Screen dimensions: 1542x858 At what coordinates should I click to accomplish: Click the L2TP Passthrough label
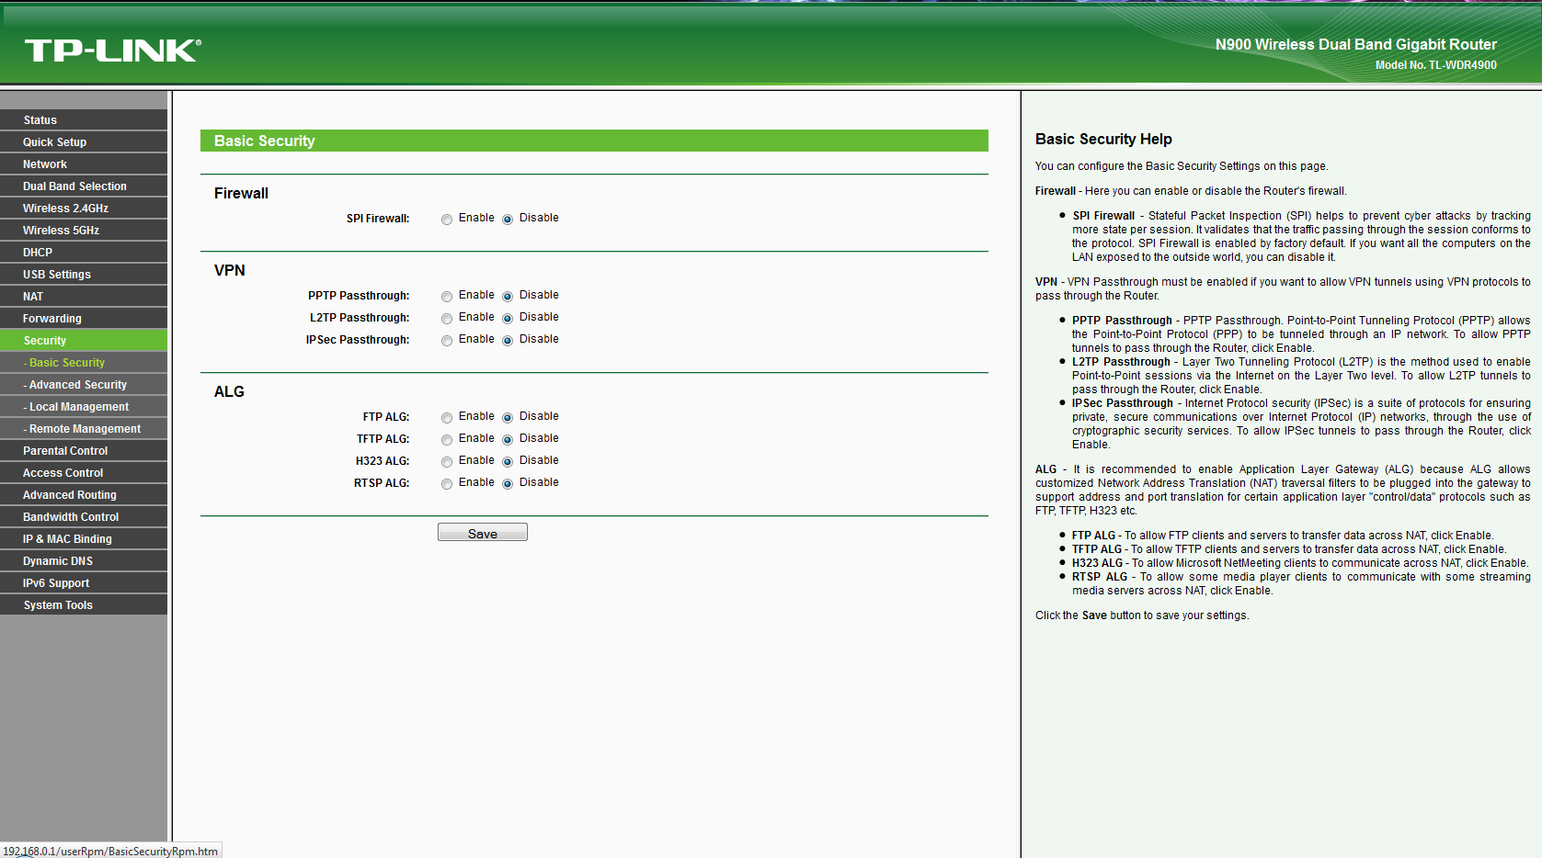(360, 318)
